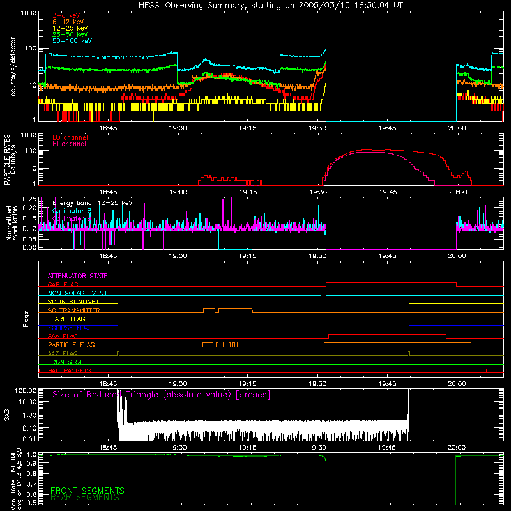This screenshot has height=511, width=511.
Task: Click the PARTICLE FLAG label
Action: click(x=72, y=344)
